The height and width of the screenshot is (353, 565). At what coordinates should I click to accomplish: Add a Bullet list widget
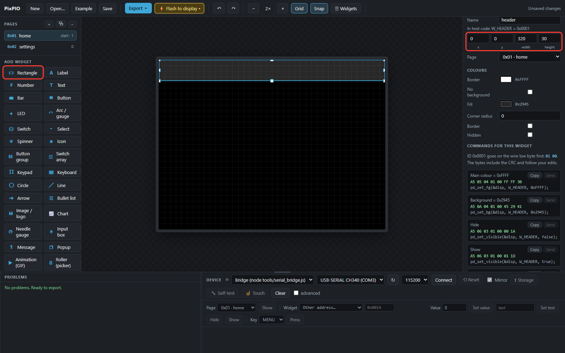(62, 198)
